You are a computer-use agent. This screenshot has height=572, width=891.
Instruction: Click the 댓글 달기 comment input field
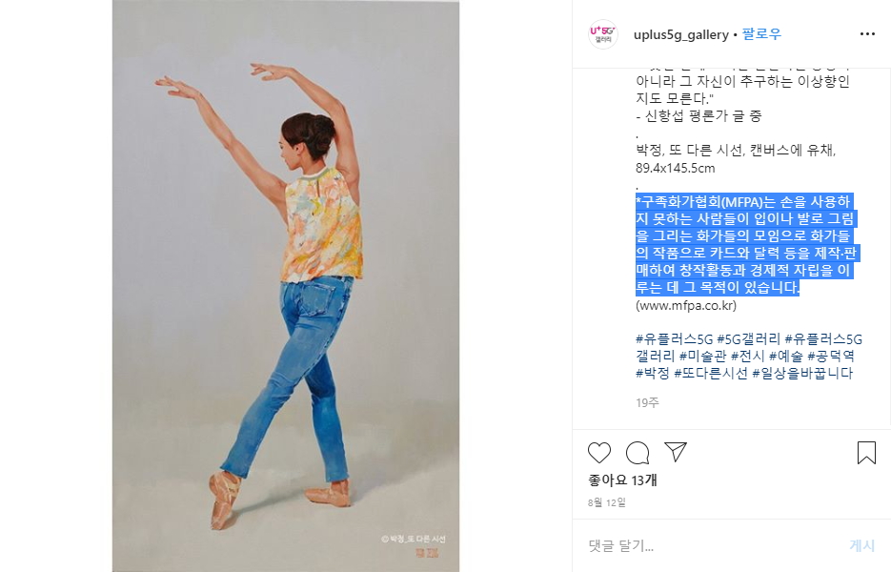point(710,546)
